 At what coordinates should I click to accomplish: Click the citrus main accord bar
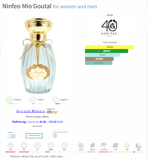pos(109,47)
